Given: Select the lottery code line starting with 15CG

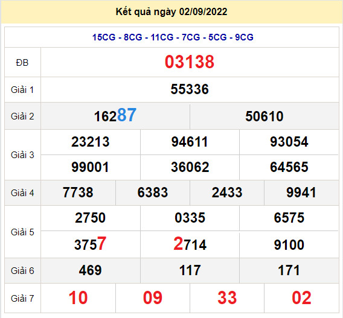Looking at the screenshot, I should tap(173, 37).
